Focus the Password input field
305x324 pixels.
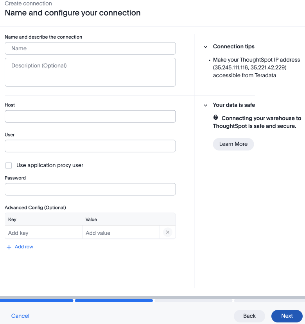(90, 189)
